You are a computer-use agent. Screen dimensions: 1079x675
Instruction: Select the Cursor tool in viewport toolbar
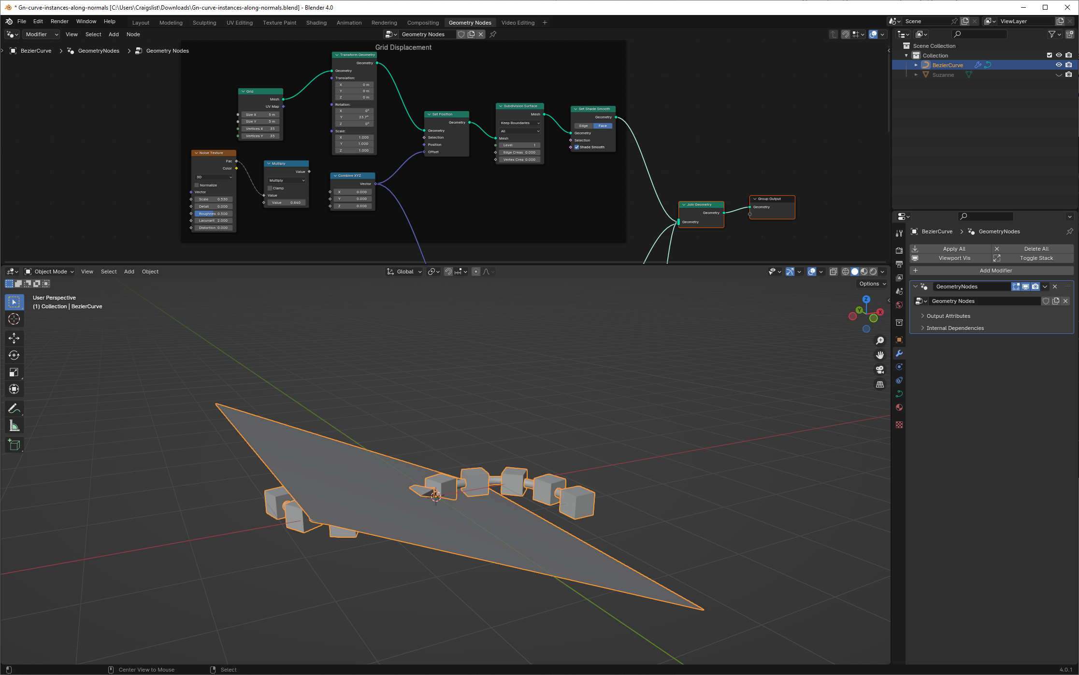(x=14, y=319)
